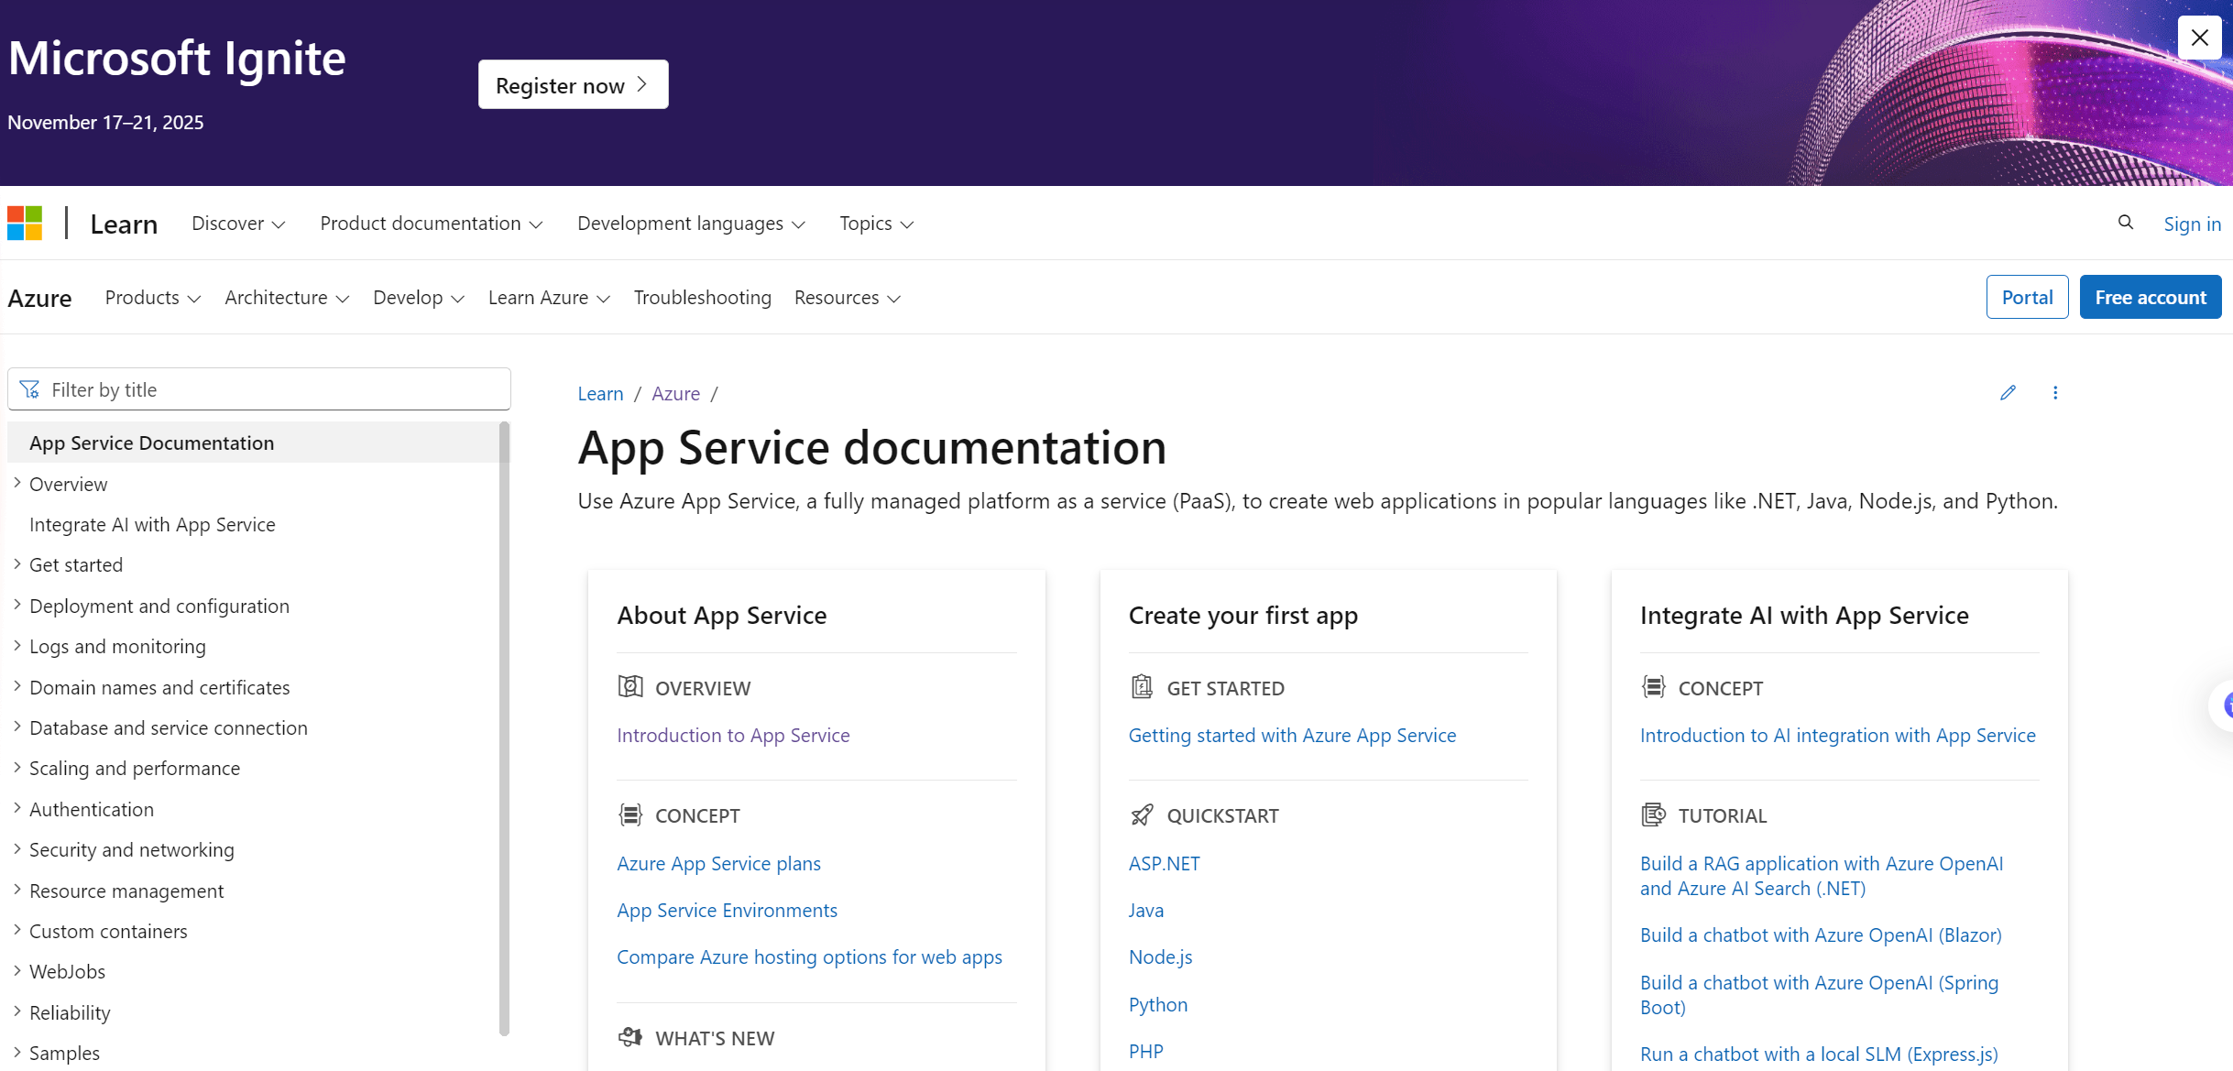Click the Microsoft logo
The height and width of the screenshot is (1071, 2233).
25,224
